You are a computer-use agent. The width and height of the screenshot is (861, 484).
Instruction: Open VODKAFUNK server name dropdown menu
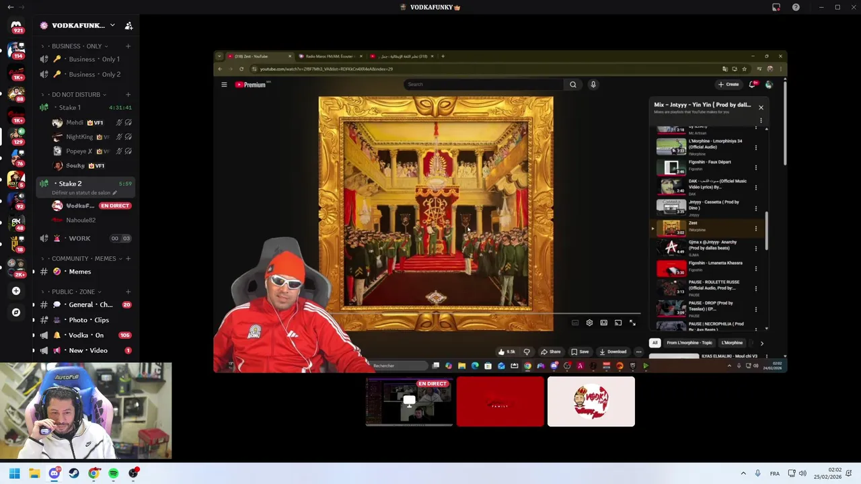pos(112,26)
